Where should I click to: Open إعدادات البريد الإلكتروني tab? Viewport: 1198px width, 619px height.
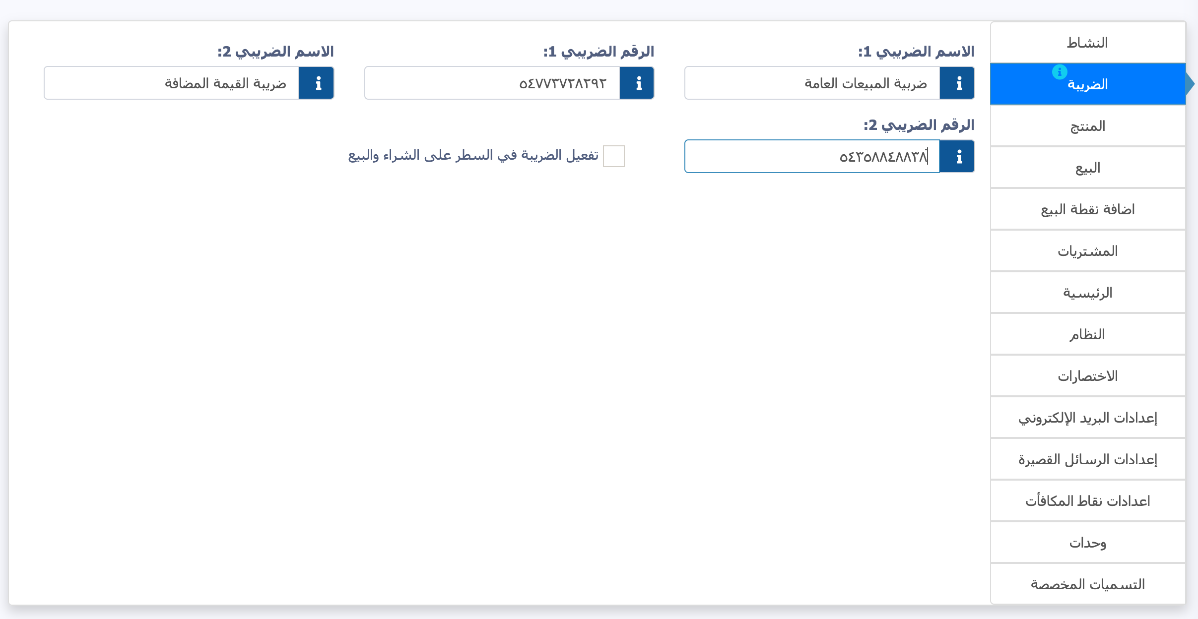(x=1088, y=417)
